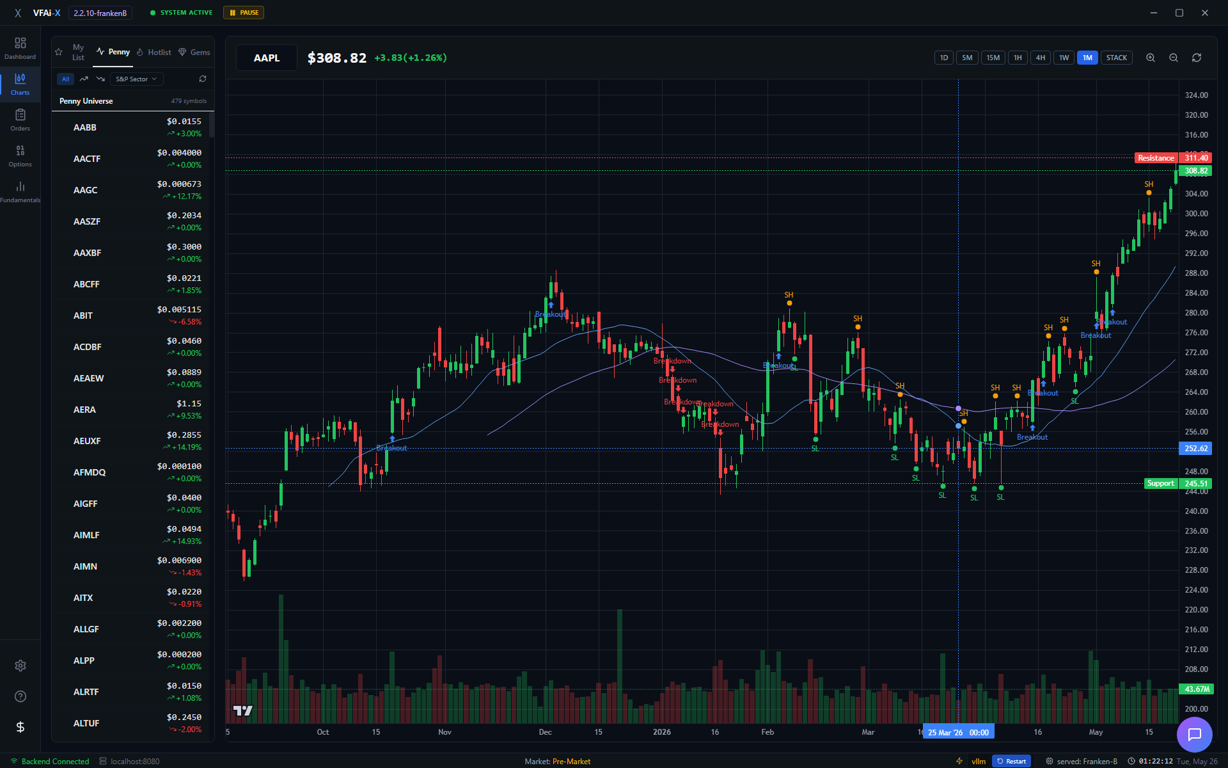This screenshot has height=768, width=1228.
Task: Switch the timeframe to 4H
Action: pyautogui.click(x=1041, y=58)
